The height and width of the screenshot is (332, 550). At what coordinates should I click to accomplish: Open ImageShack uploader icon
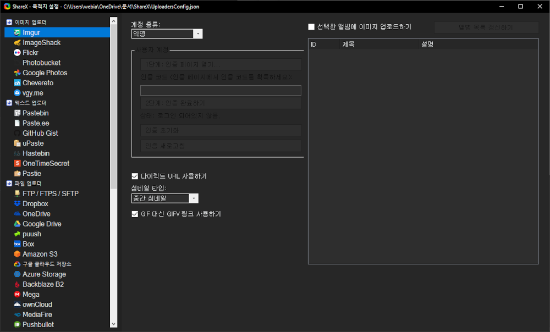click(x=17, y=43)
